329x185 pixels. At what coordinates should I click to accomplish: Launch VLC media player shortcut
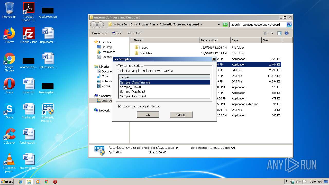[9, 163]
